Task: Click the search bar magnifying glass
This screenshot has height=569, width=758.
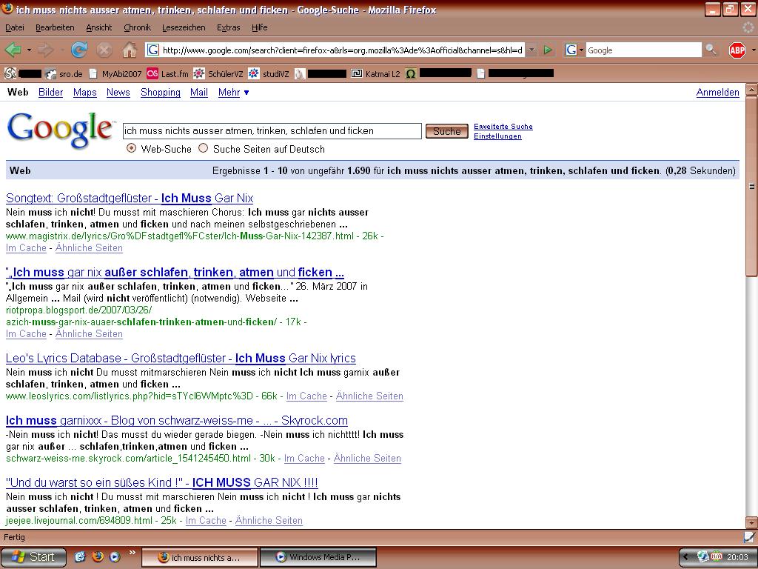Action: pyautogui.click(x=711, y=50)
